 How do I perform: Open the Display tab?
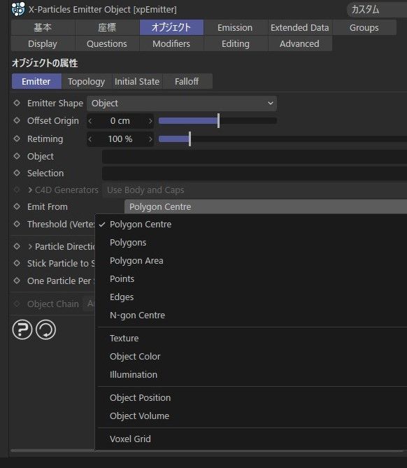point(43,43)
